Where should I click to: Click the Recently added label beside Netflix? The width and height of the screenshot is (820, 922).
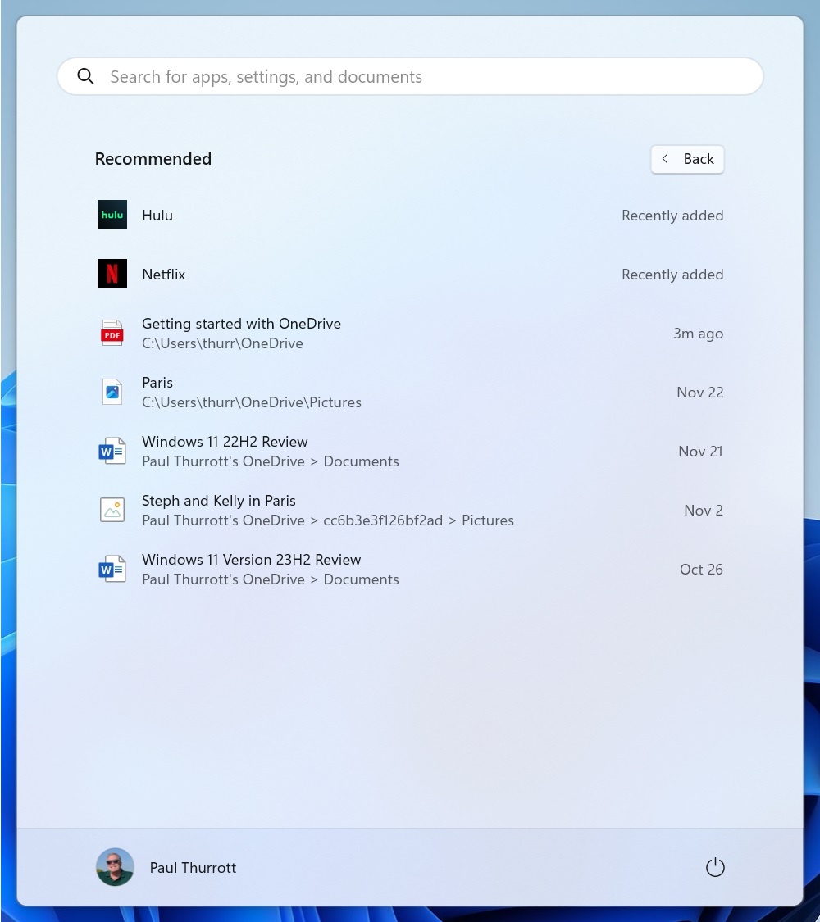point(672,275)
